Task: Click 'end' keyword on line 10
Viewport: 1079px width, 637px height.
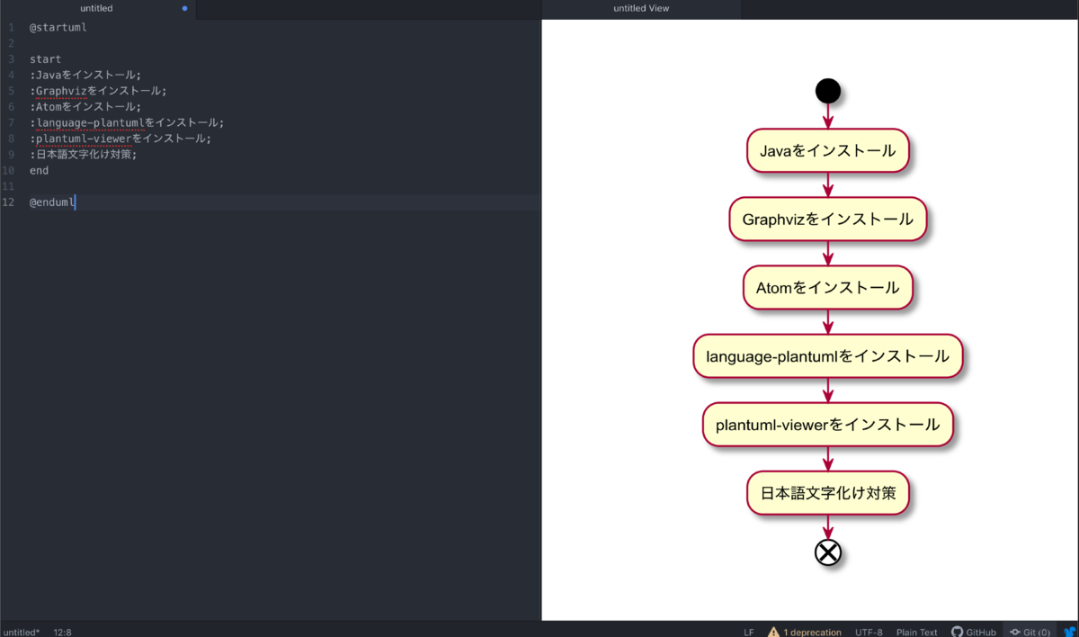Action: click(39, 170)
